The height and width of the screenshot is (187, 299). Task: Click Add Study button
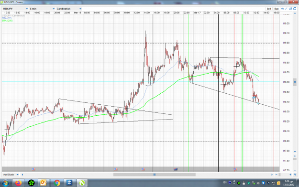pos(9,175)
